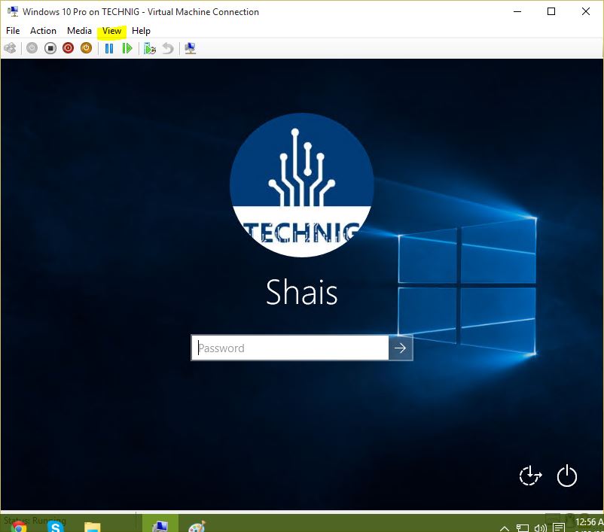The image size is (604, 532).
Task: Revert the VM using the undo arrow icon
Action: [x=168, y=48]
